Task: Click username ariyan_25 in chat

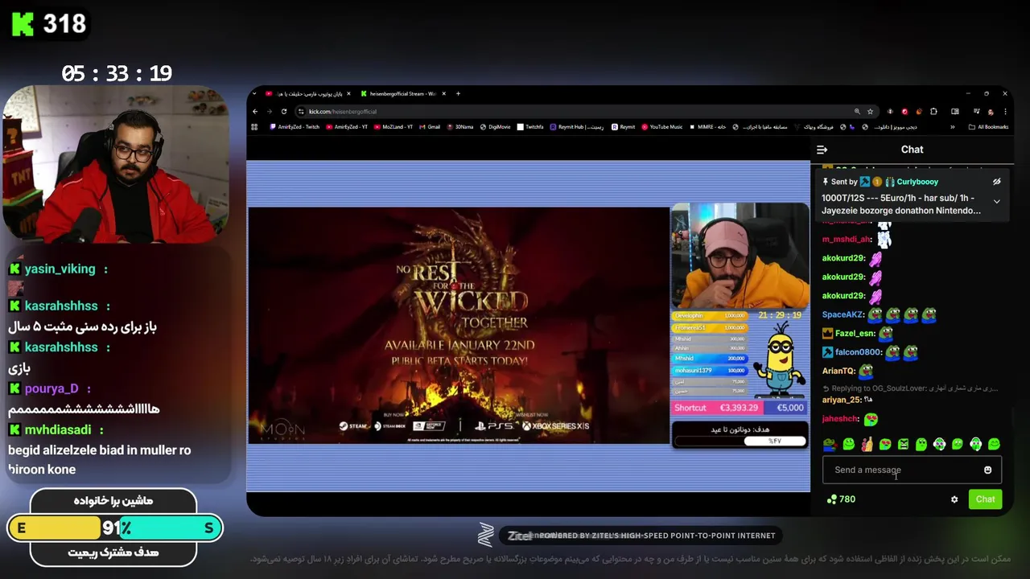Action: (842, 400)
